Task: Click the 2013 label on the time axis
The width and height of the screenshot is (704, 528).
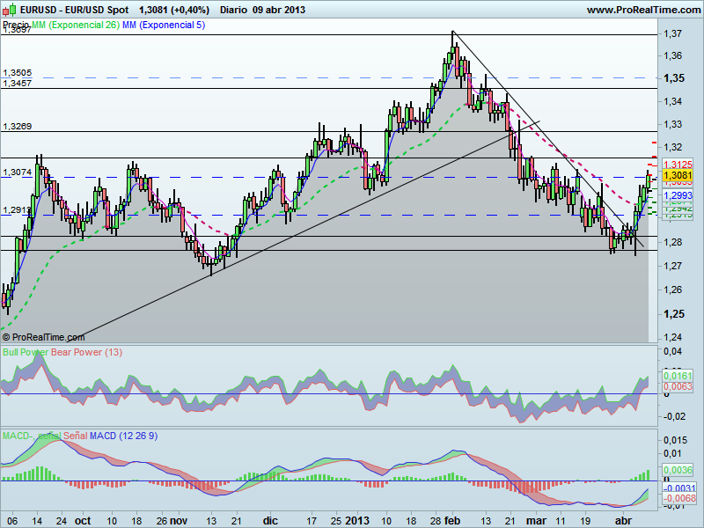Action: pos(356,520)
